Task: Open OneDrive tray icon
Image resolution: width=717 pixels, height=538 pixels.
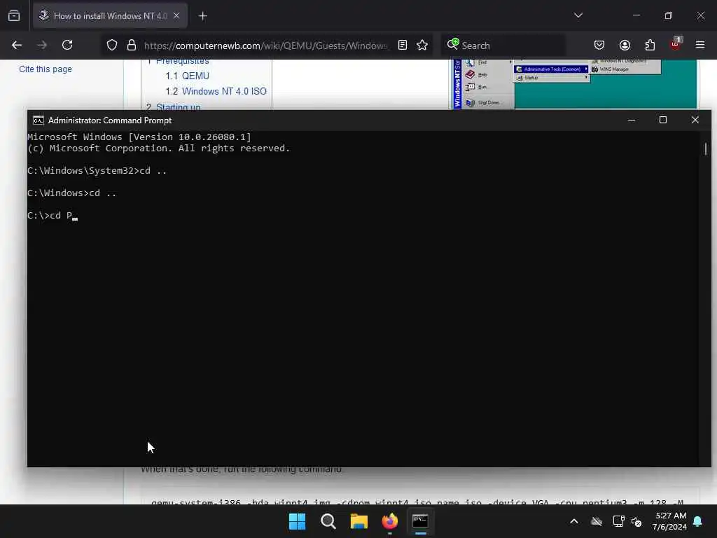Action: [597, 521]
